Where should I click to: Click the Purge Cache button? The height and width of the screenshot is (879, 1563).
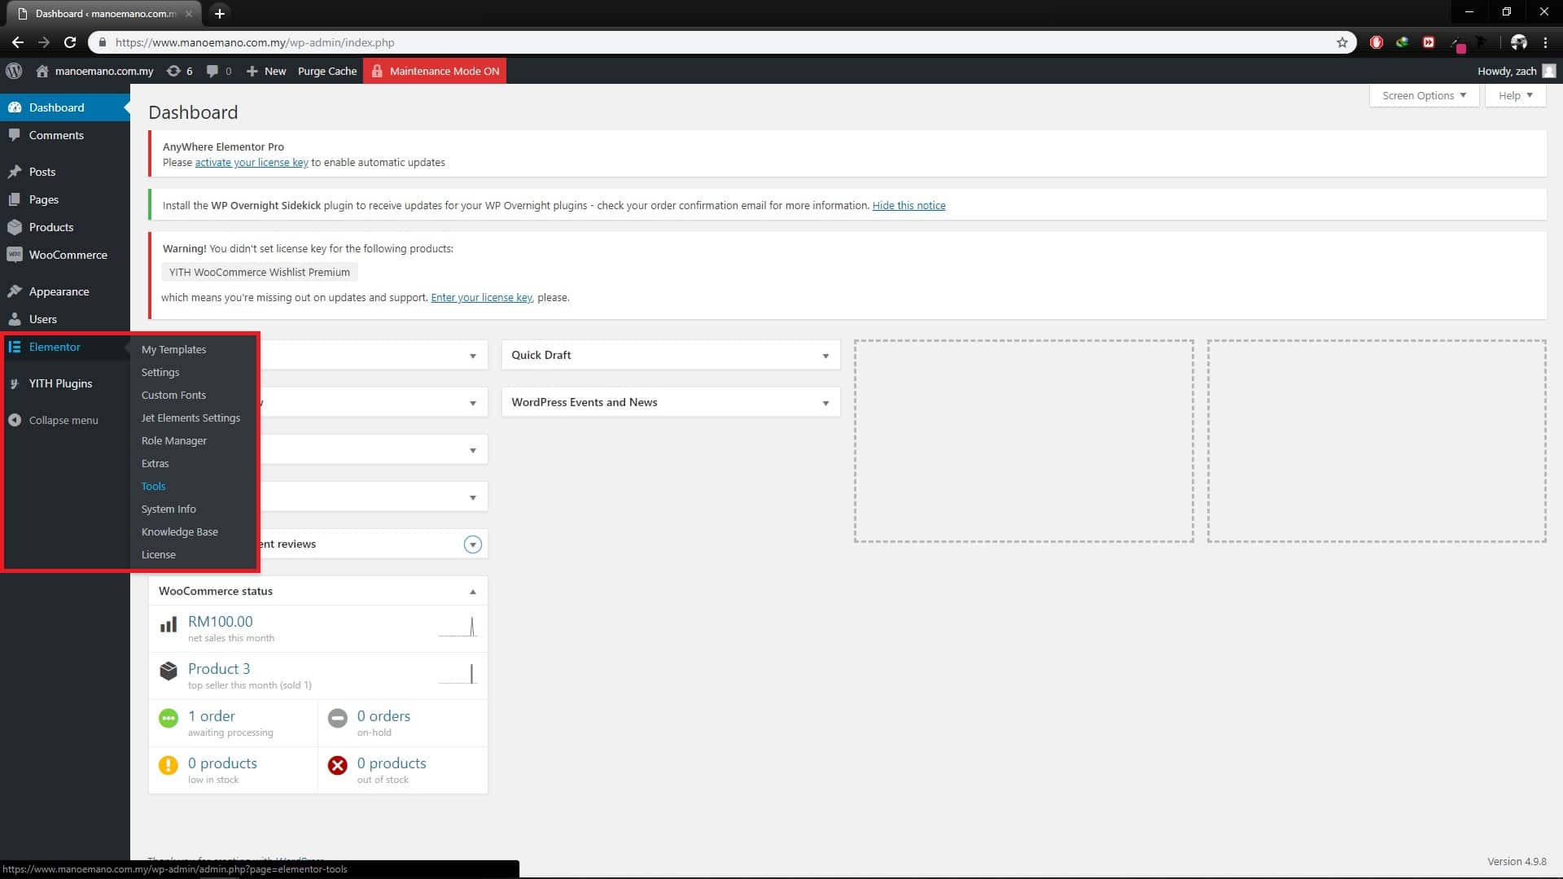[x=327, y=71]
